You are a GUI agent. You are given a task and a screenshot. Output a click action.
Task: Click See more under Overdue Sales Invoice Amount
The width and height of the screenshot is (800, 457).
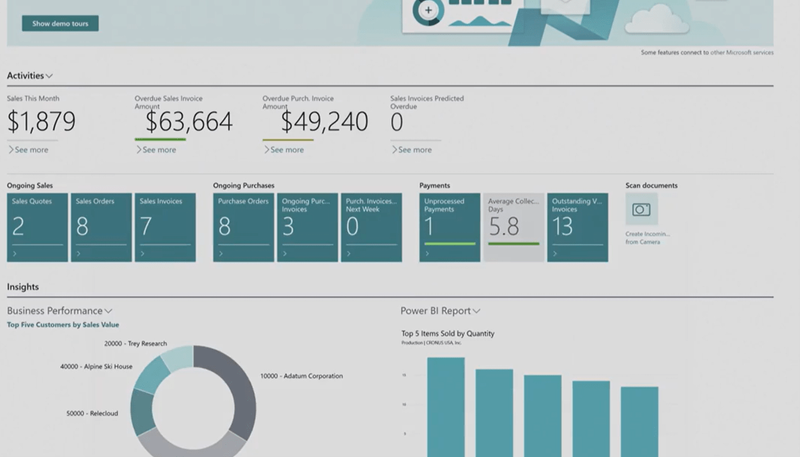click(159, 149)
